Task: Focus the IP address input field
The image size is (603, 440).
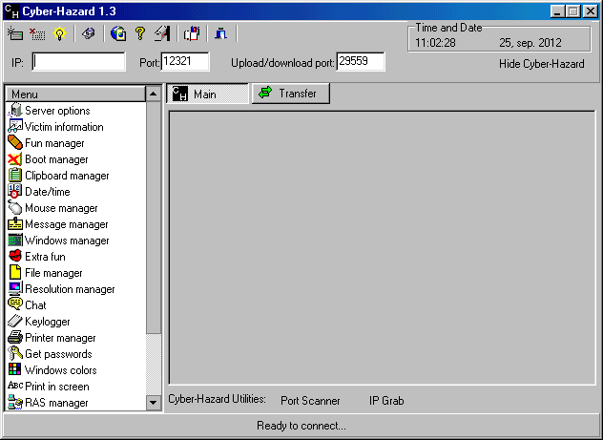Action: [x=78, y=62]
